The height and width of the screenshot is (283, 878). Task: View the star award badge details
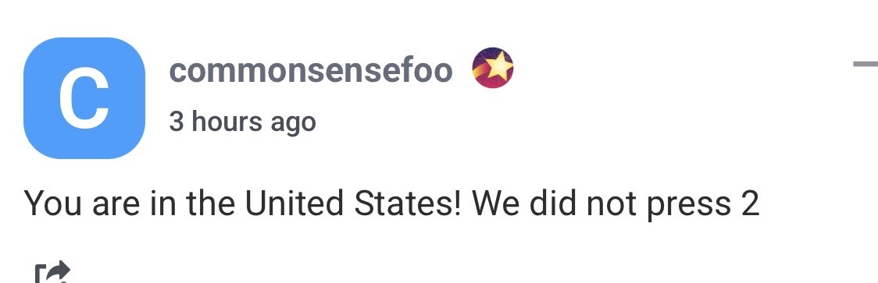click(493, 68)
